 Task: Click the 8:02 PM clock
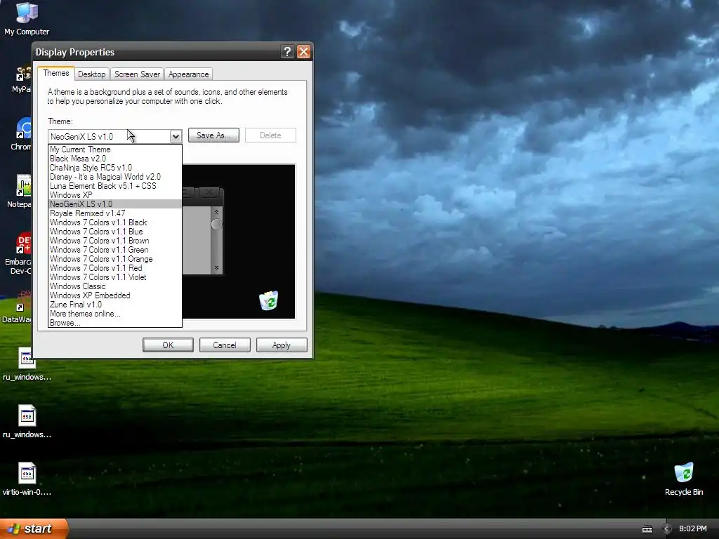pyautogui.click(x=693, y=529)
